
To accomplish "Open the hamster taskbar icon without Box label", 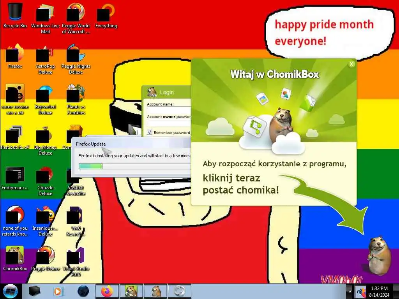I will (155, 291).
